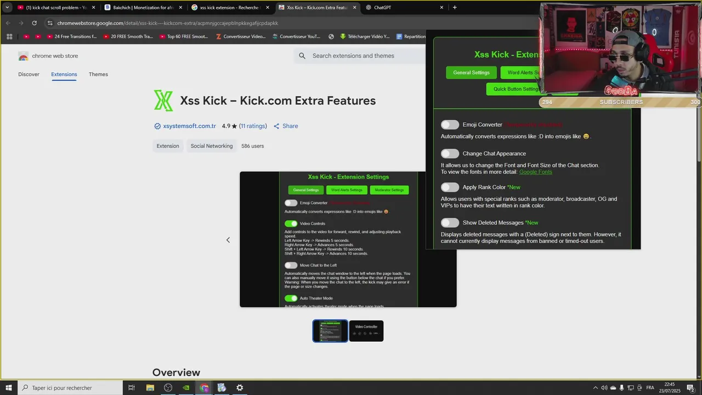The width and height of the screenshot is (702, 395).
Task: Open the NVIDIA app on the taskbar
Action: coord(186,387)
